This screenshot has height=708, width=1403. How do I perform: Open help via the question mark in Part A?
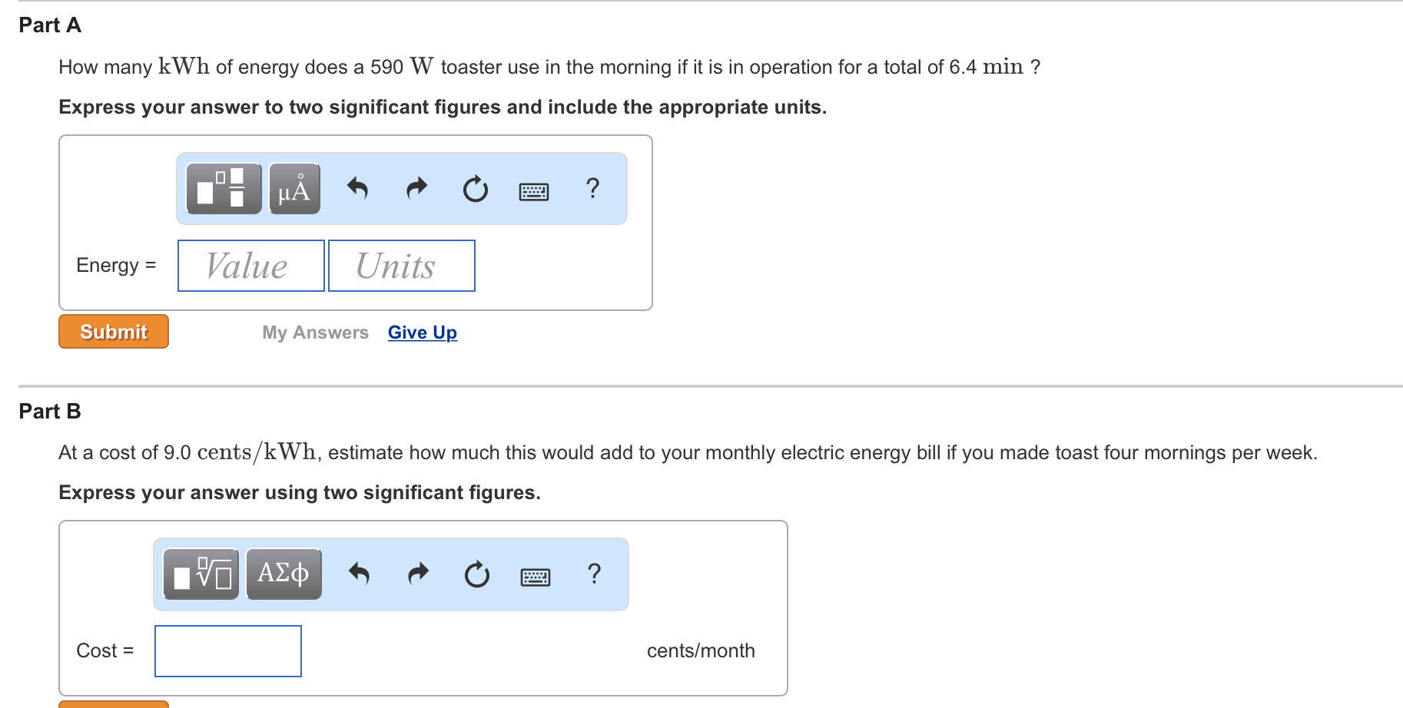592,189
